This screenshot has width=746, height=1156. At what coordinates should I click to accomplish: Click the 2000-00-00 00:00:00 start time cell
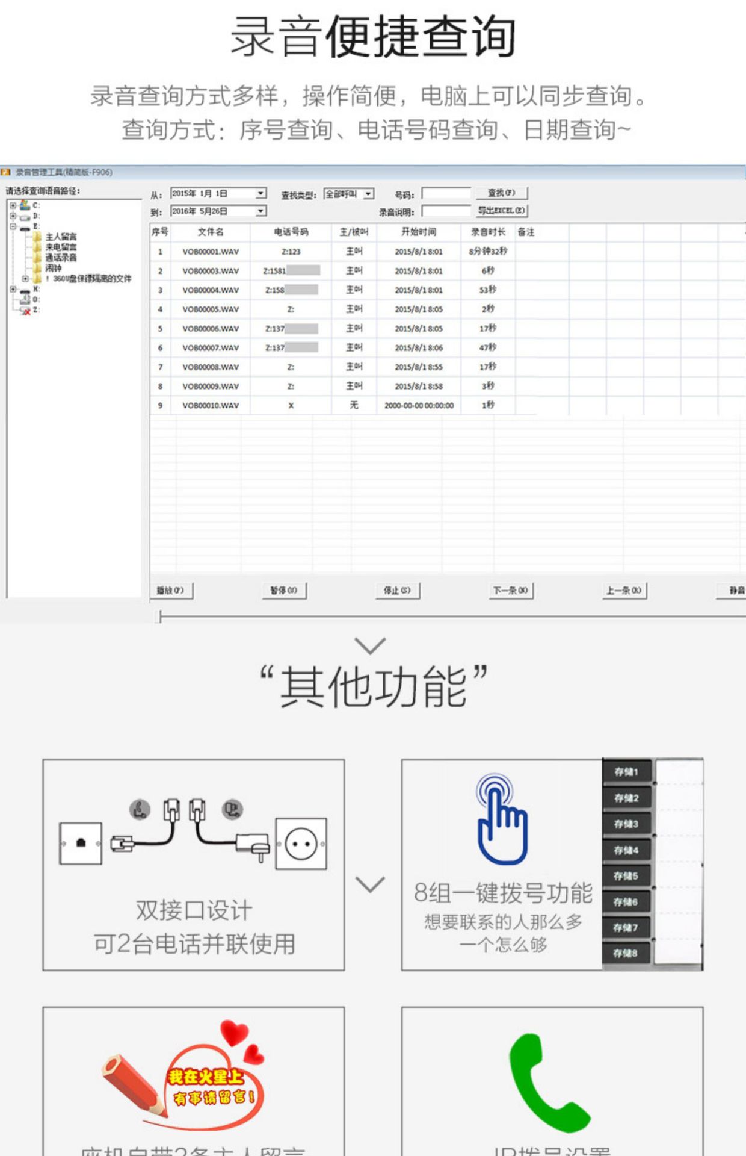point(419,406)
